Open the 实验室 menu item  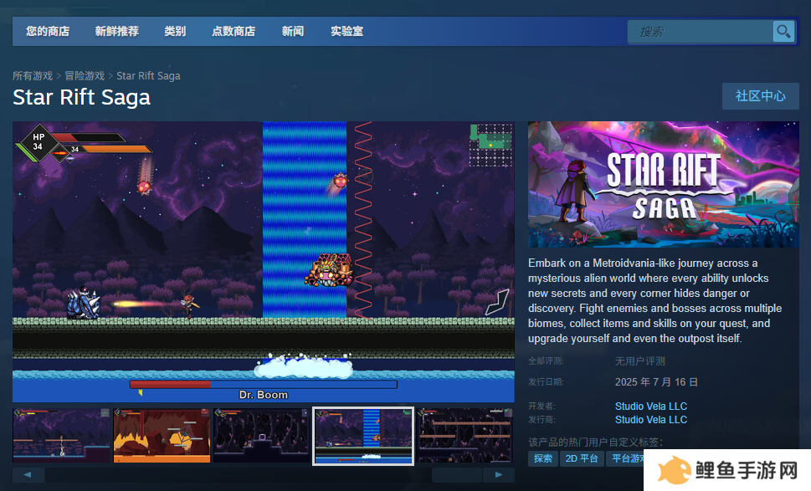click(347, 31)
